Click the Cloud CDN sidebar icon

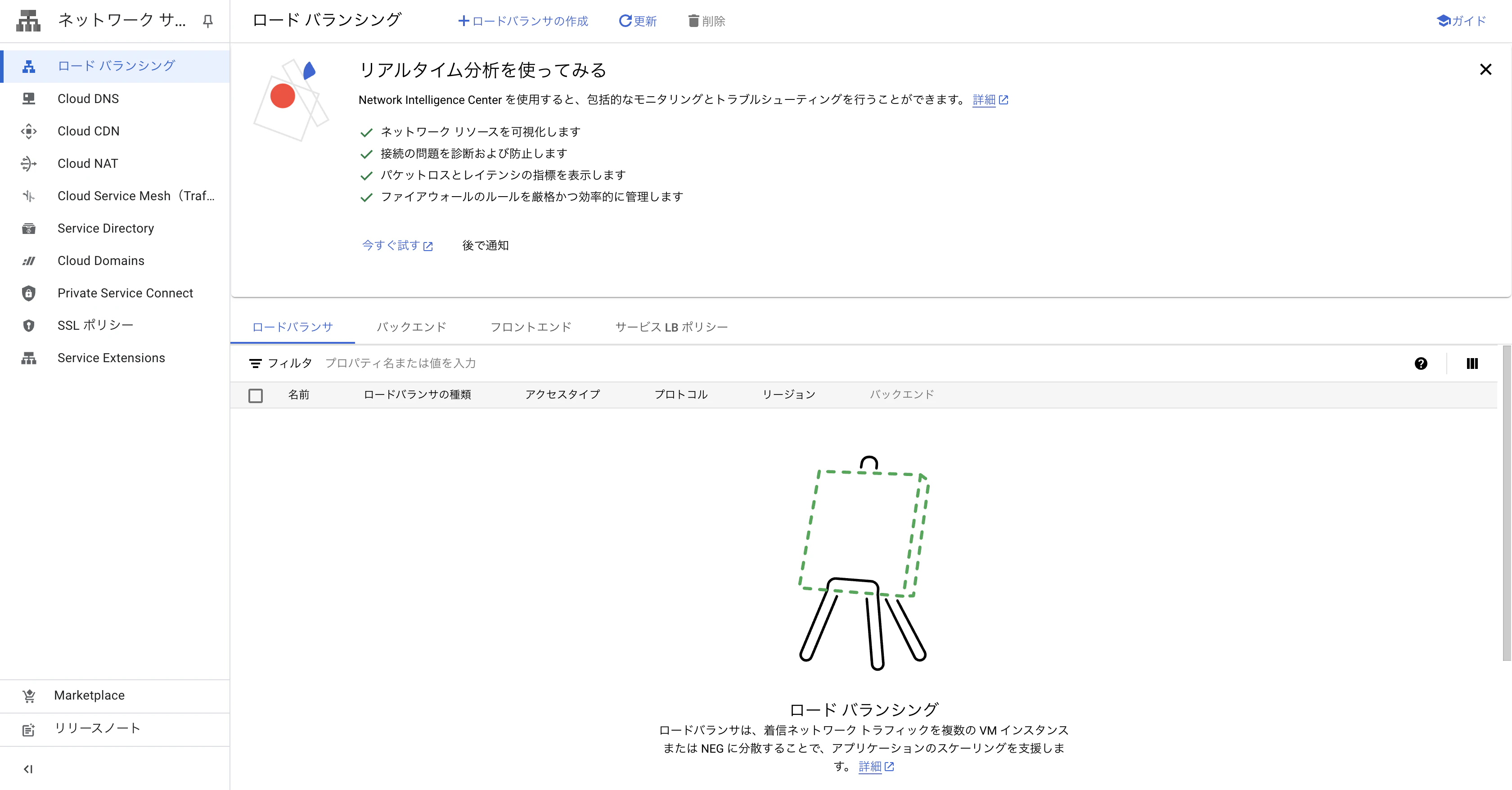pos(29,131)
